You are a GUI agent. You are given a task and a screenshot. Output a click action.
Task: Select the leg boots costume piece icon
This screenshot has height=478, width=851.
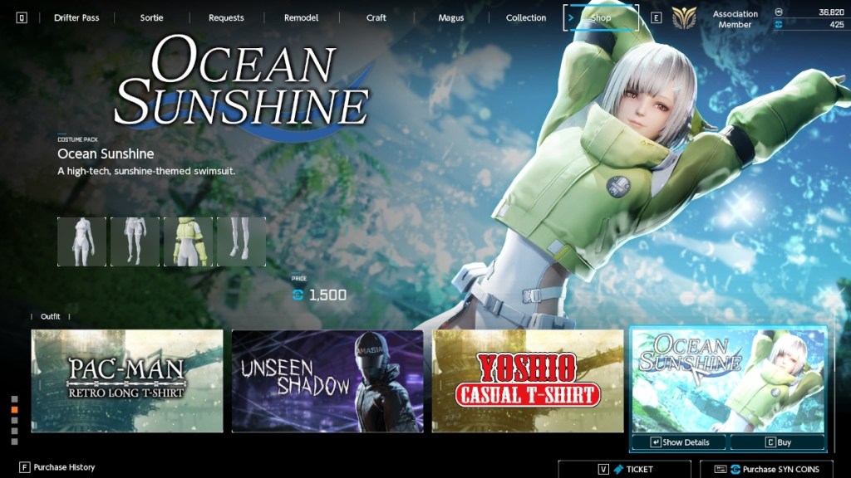[241, 241]
